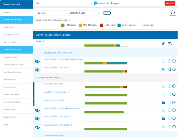Screen dimensions: 178x137
Task: Open notes icon for Workbook Theme 1 Test Support
Action: (169, 69)
